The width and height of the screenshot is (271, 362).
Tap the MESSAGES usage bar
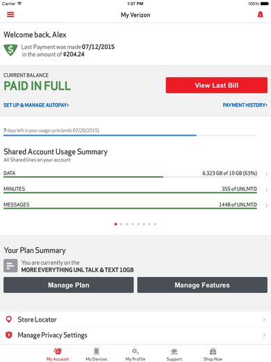(130, 208)
